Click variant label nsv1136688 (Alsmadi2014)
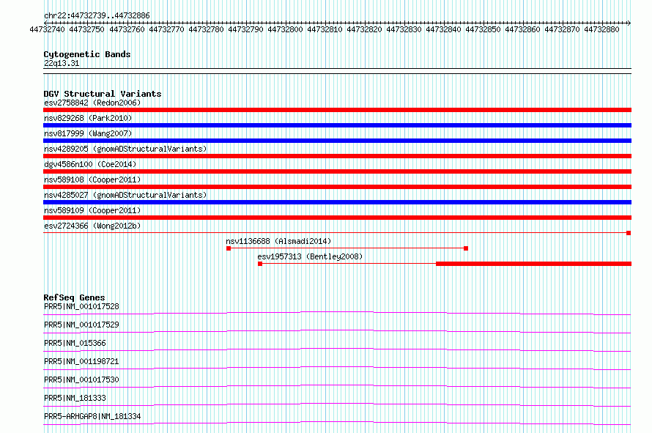Screen dimensions: 652x433 pos(278,241)
